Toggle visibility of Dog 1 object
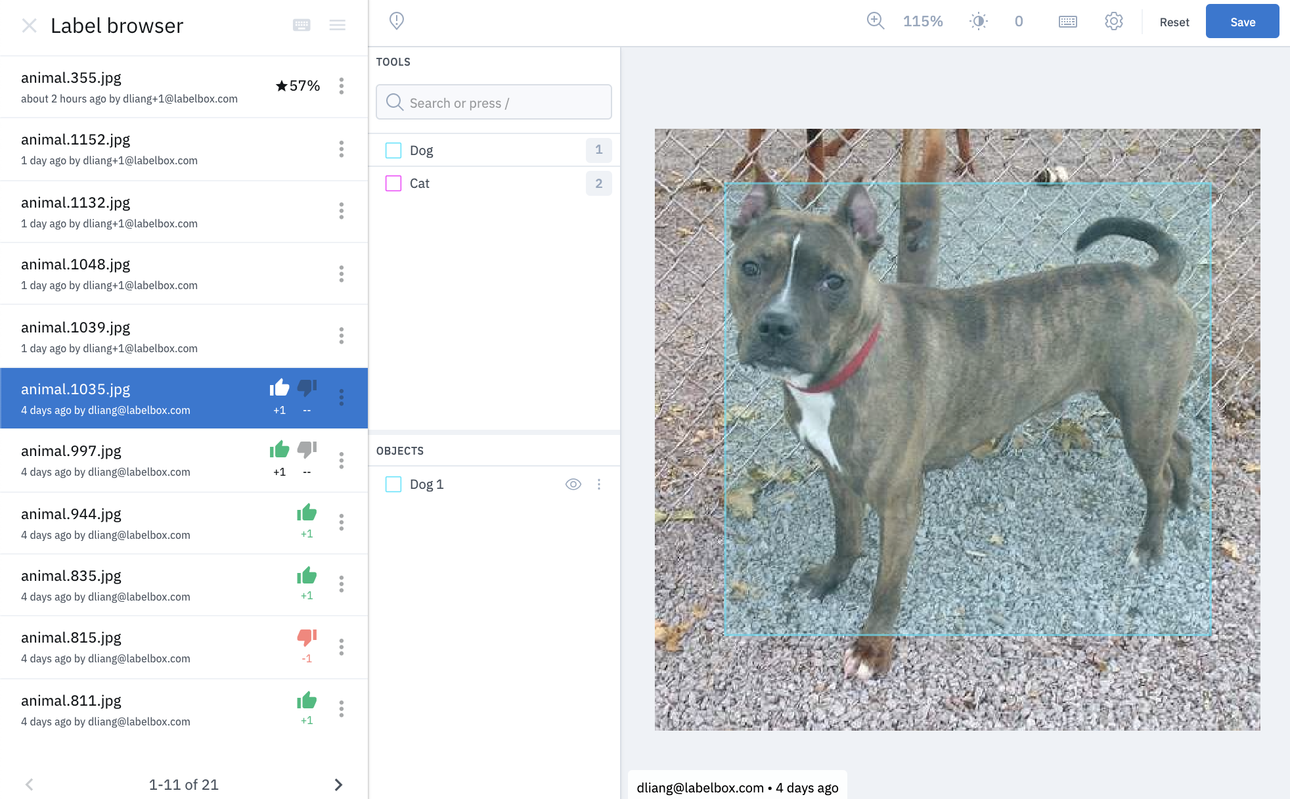Image resolution: width=1290 pixels, height=799 pixels. tap(573, 484)
